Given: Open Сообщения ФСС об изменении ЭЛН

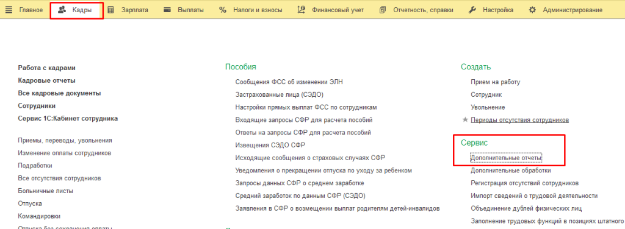Looking at the screenshot, I should pyautogui.click(x=289, y=82).
